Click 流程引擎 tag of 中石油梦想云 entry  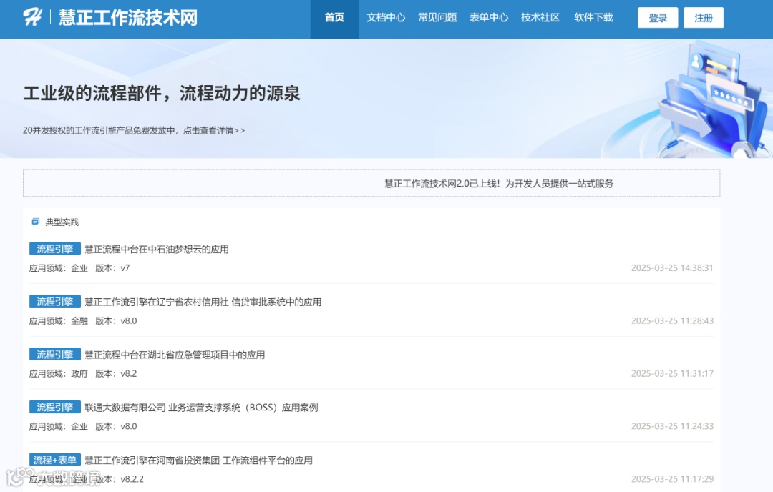tap(54, 249)
